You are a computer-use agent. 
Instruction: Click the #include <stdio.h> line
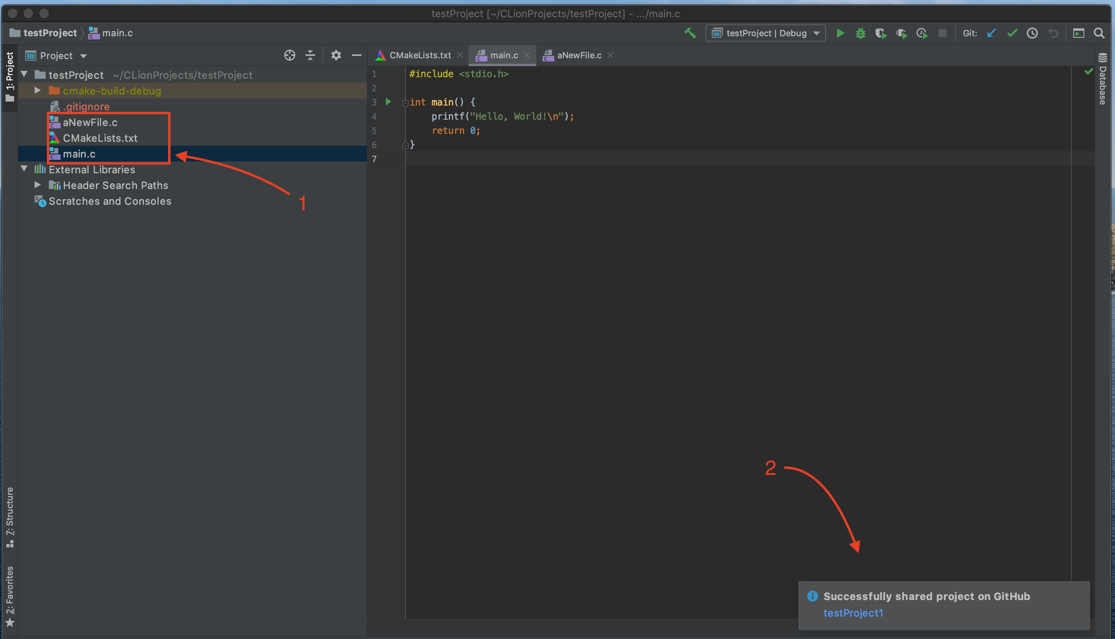[x=459, y=74]
